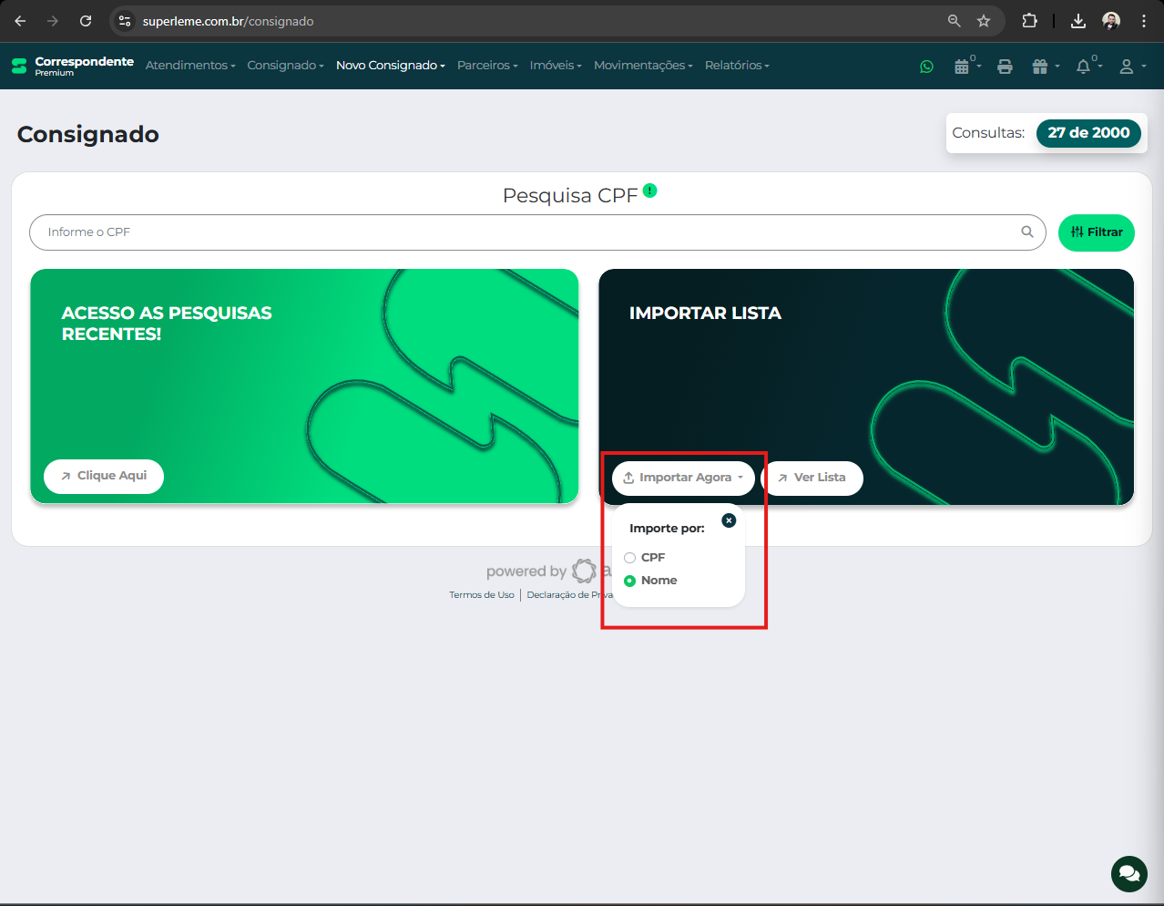The width and height of the screenshot is (1164, 906).
Task: Click the magnifier icon in CPF search
Action: click(x=1026, y=232)
